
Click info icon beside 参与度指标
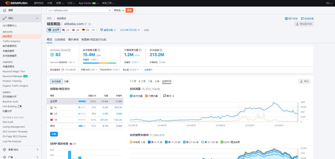63,70
